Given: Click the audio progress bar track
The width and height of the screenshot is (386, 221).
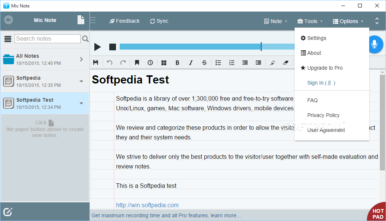Looking at the screenshot, I should tap(207, 47).
